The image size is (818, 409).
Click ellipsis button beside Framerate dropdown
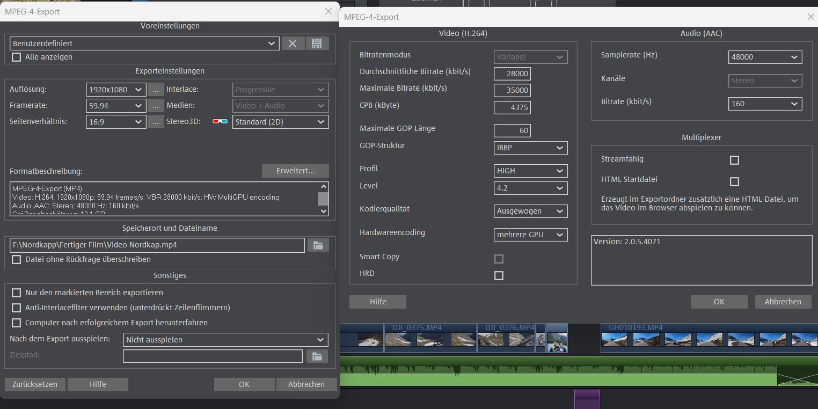(156, 106)
